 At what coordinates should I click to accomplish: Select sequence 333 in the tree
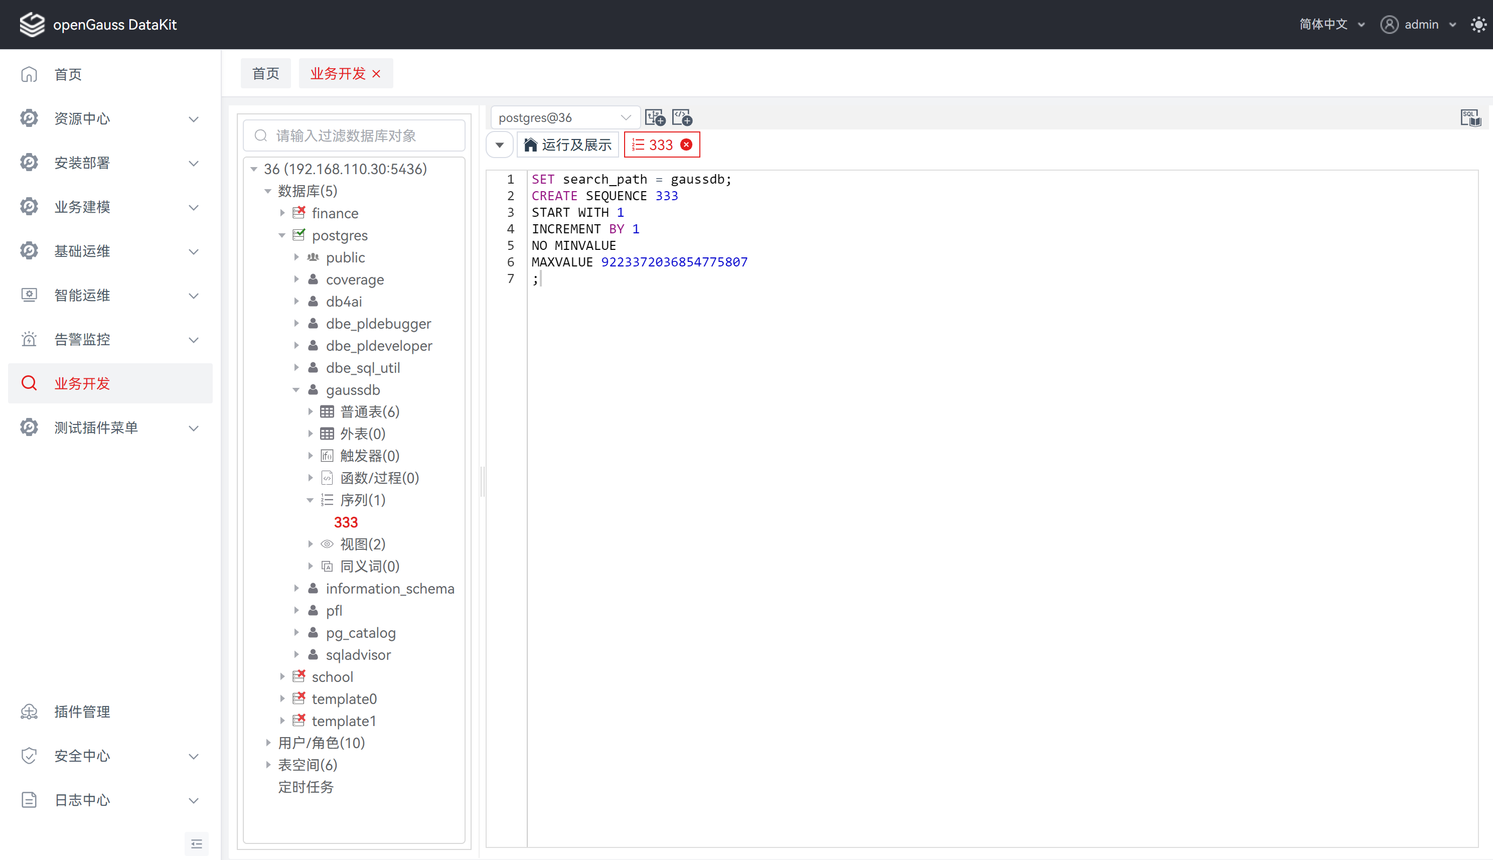pyautogui.click(x=346, y=522)
